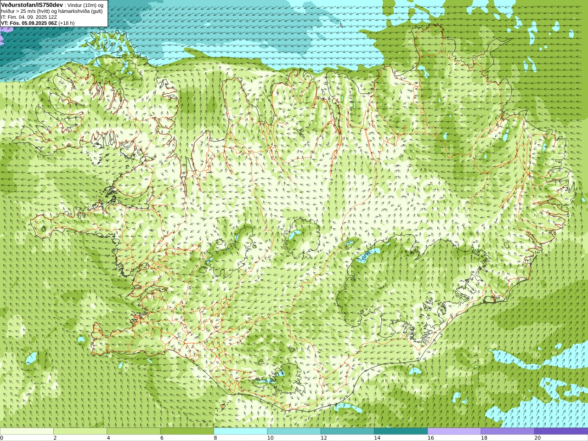Click the legend value label '18'
Image resolution: width=588 pixels, height=441 pixels.
point(484,438)
